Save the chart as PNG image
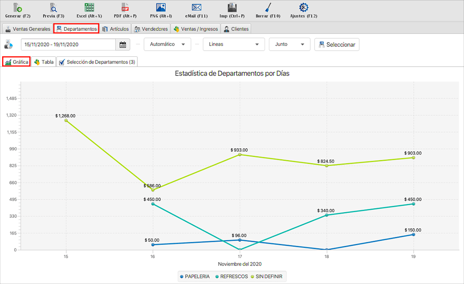Screen dimensions: 464x284 161,8
